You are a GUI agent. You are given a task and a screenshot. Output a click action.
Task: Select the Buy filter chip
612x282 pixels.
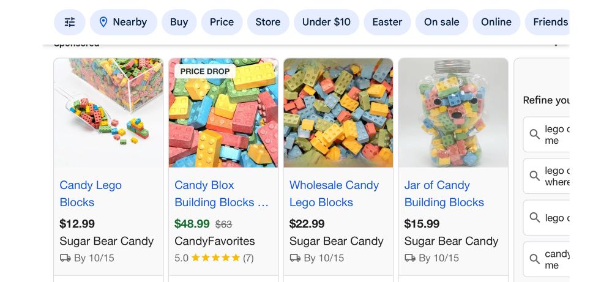pos(179,22)
